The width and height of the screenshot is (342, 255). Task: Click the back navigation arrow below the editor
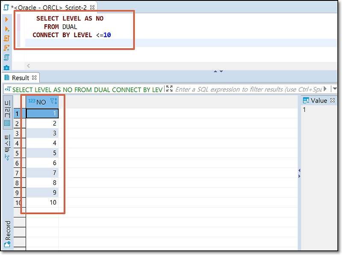[28, 65]
